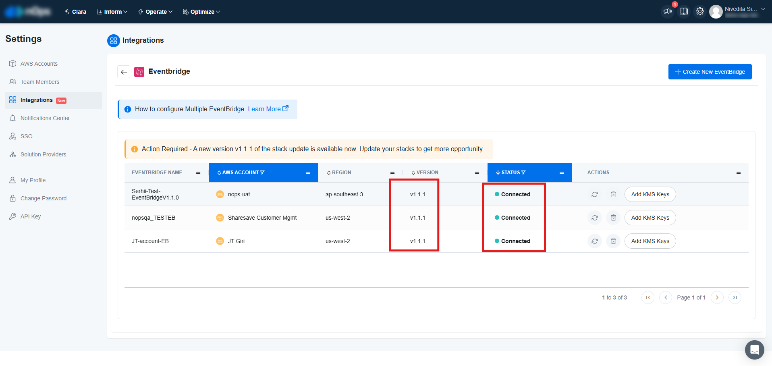Expand the Operate dropdown menu
The height and width of the screenshot is (366, 772).
click(156, 12)
